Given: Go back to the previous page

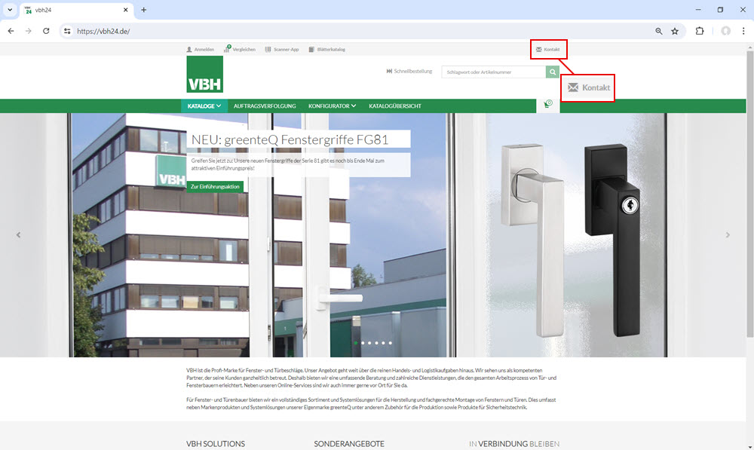Looking at the screenshot, I should click(x=11, y=31).
